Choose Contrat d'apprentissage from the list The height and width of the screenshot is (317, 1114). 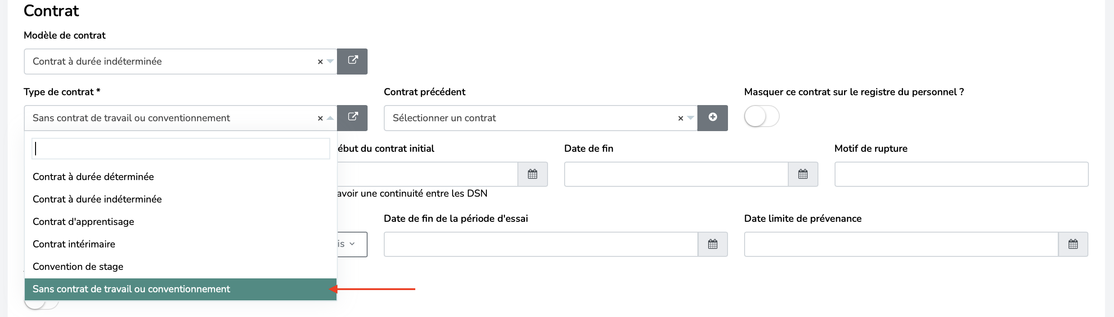click(83, 221)
